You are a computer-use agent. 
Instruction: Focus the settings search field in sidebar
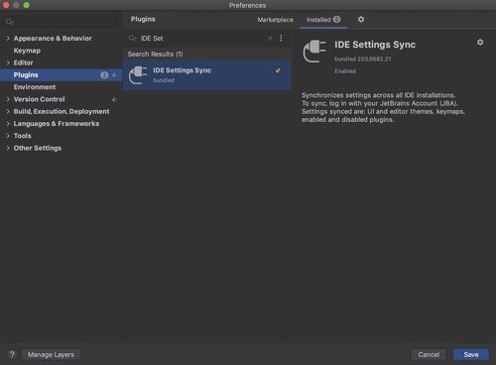[x=62, y=22]
